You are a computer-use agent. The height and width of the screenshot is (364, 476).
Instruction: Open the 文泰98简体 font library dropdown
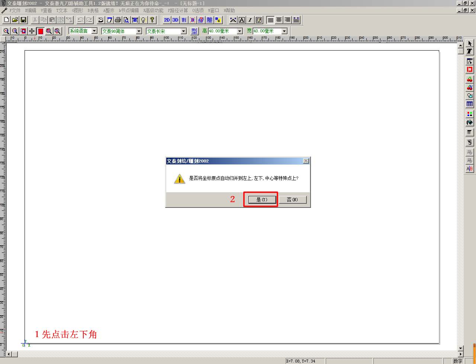139,31
